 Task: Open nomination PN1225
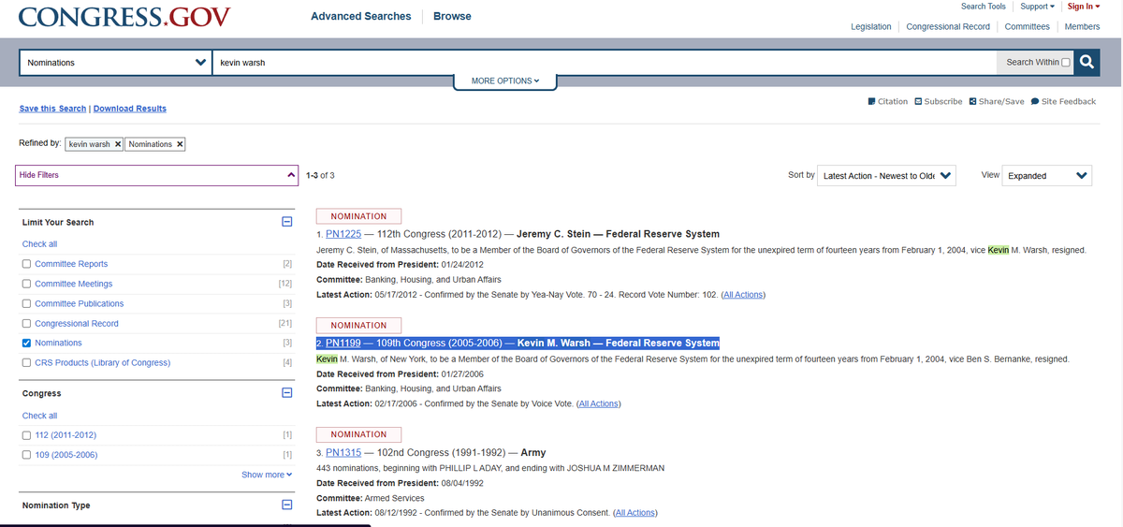pyautogui.click(x=343, y=234)
